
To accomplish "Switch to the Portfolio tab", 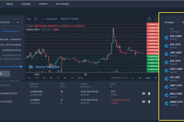I will tap(43, 4).
